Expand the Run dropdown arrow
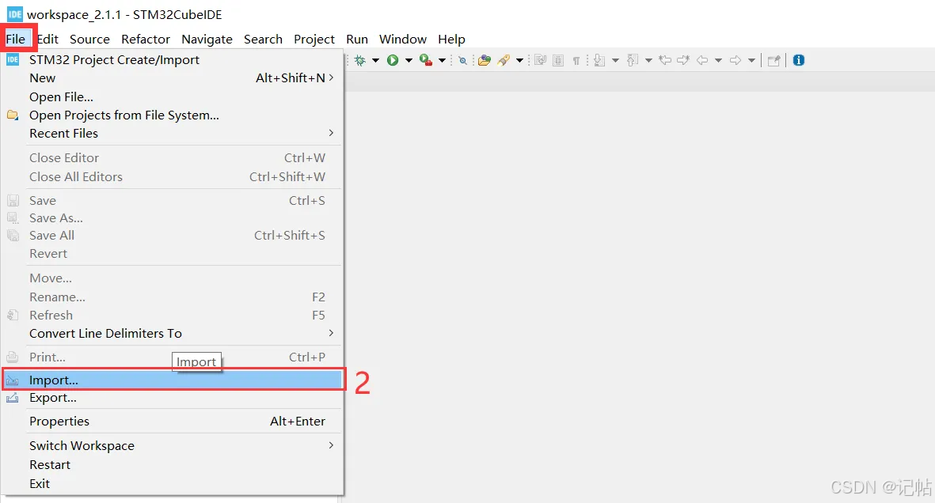Viewport: 935px width, 503px height. click(x=409, y=60)
